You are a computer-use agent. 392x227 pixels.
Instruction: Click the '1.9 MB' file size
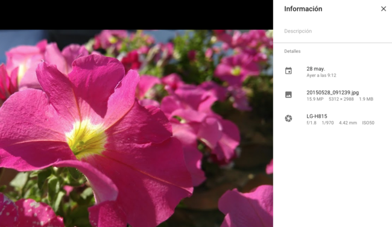click(366, 99)
